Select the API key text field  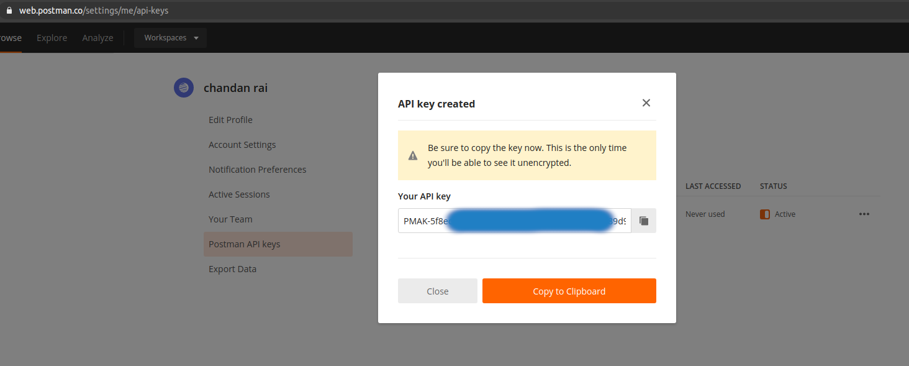coord(515,221)
